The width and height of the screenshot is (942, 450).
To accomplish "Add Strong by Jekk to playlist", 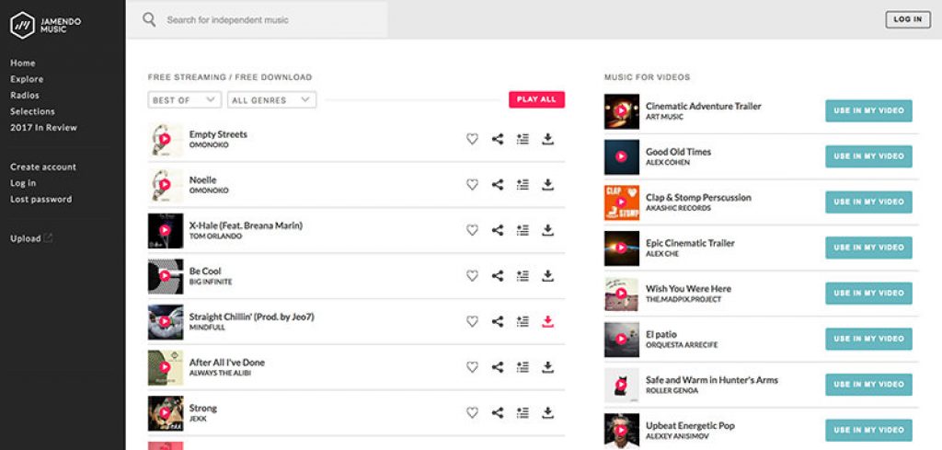I will coord(523,413).
